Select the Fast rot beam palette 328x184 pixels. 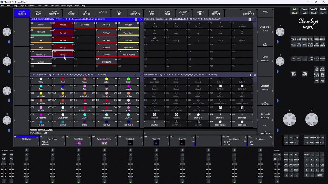[x=176, y=116]
